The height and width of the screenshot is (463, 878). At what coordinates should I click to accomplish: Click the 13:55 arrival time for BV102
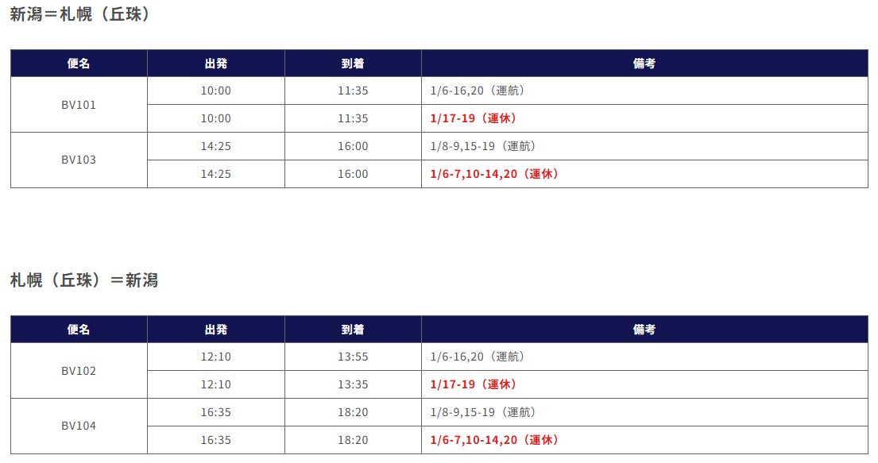[353, 357]
